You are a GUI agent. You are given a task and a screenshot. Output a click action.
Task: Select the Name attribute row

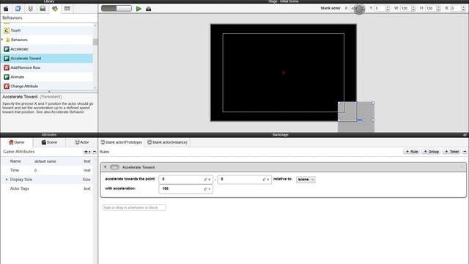click(47, 161)
